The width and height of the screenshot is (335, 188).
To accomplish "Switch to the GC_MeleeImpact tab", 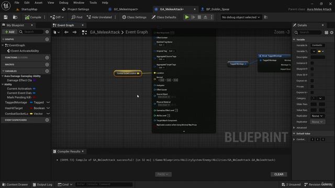I will pos(126,9).
